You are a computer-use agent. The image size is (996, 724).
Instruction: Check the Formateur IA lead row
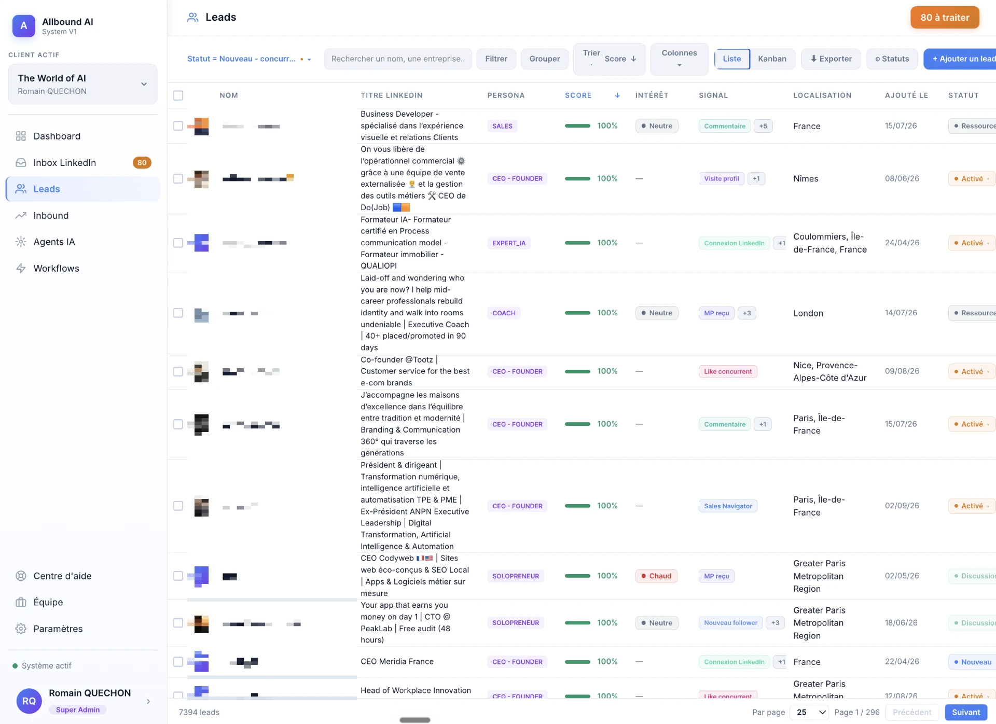(178, 243)
